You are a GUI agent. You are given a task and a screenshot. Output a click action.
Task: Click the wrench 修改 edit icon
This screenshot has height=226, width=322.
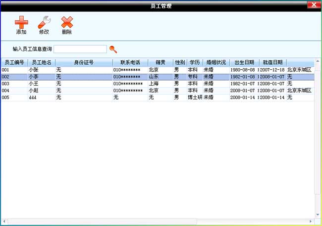coord(44,22)
